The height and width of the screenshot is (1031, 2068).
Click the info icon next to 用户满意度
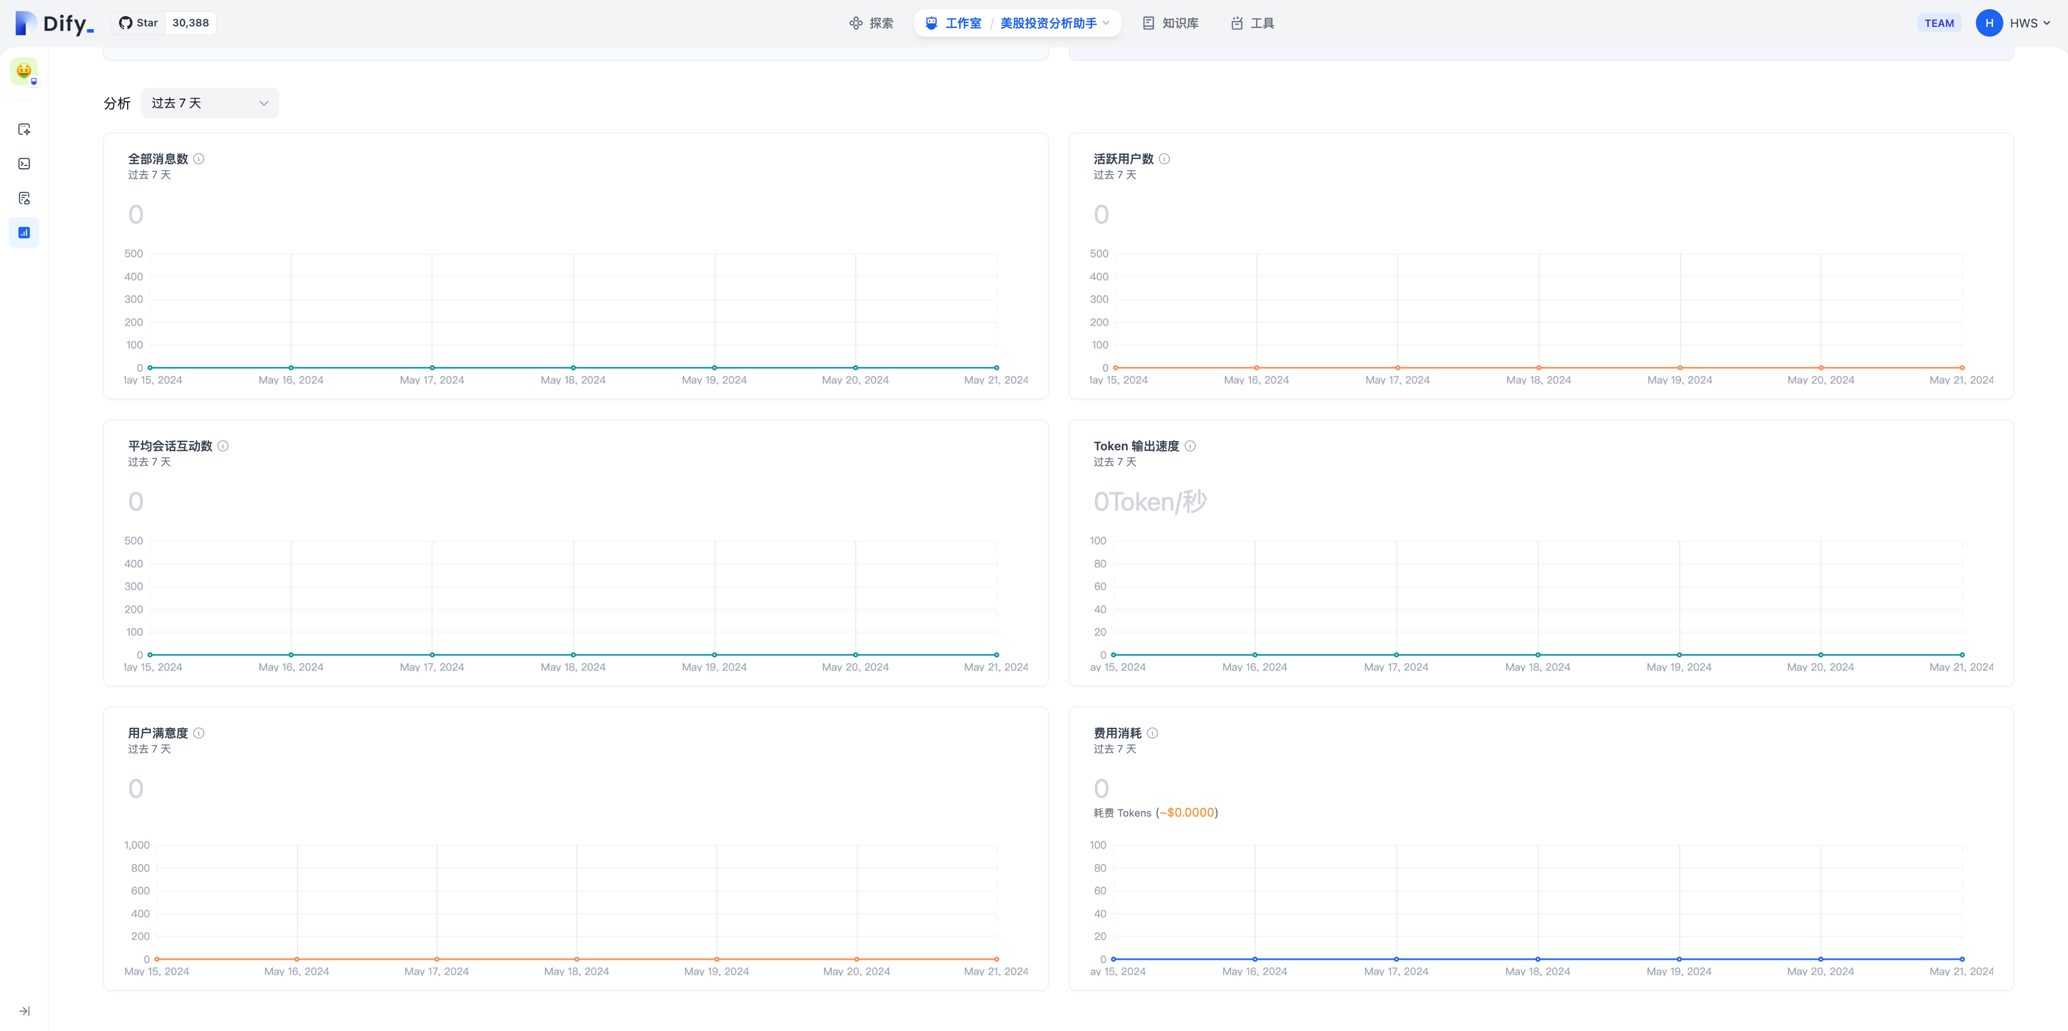[199, 733]
